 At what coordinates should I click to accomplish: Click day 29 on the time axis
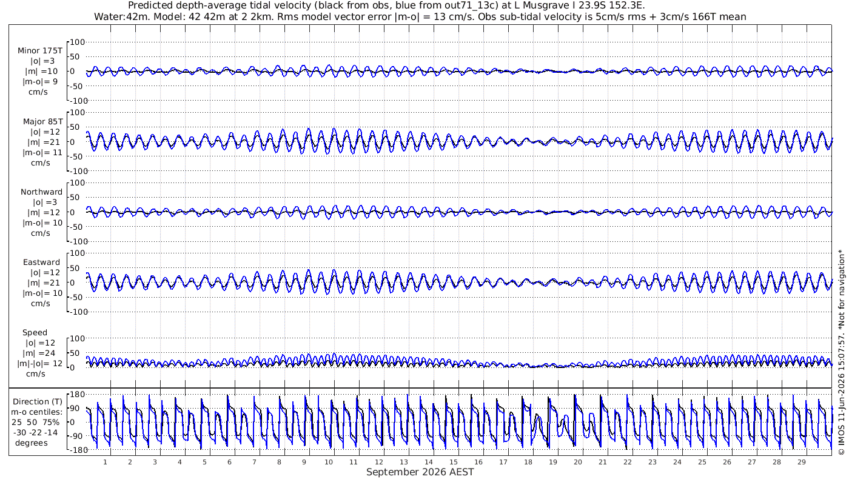801,461
